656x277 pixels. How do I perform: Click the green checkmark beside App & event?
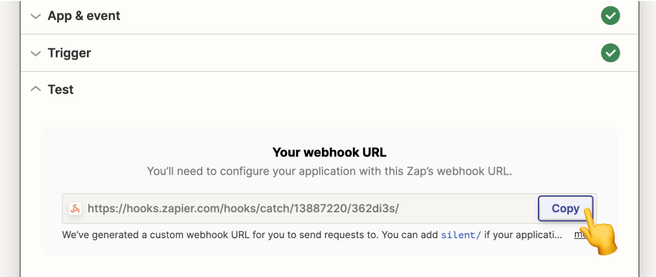(x=611, y=16)
